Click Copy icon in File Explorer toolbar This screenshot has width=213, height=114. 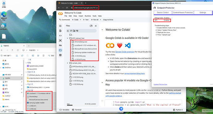coord(22,56)
